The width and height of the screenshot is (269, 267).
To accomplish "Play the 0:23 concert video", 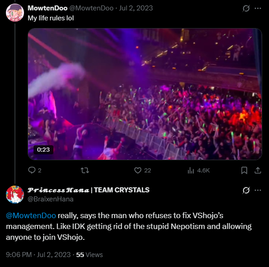I will point(145,94).
